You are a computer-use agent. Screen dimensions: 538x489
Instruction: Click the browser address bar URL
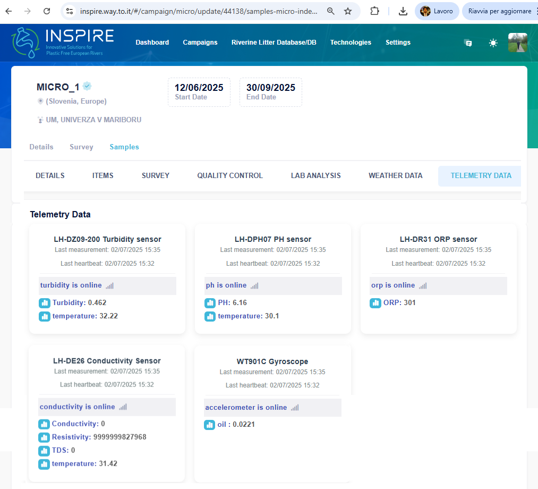(199, 11)
